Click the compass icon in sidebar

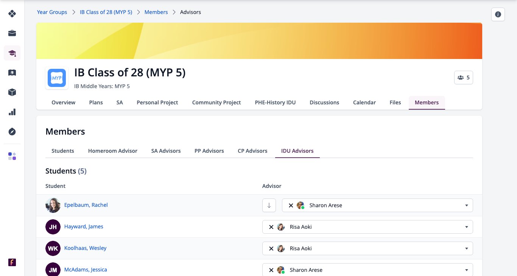[12, 132]
